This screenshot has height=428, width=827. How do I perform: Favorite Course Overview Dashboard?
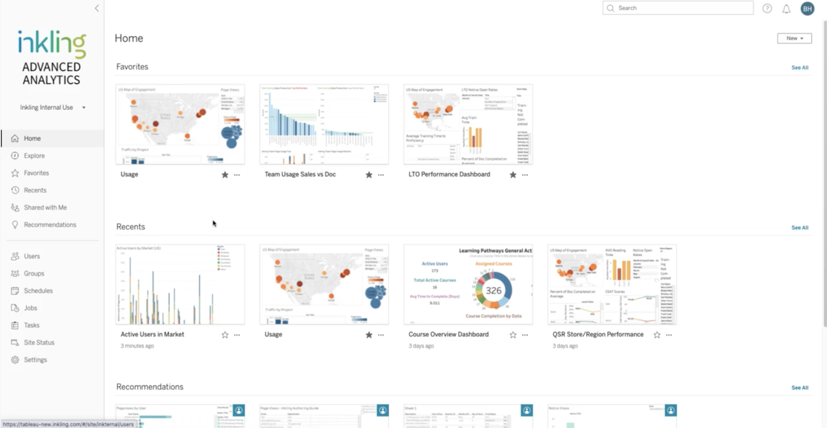[x=513, y=335]
